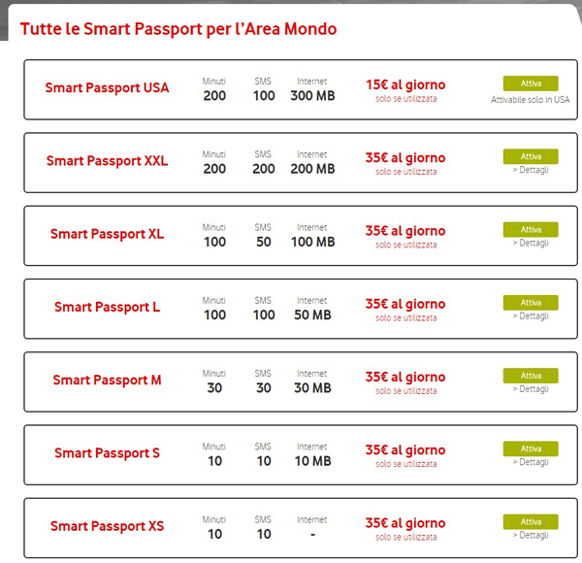Screen dimensions: 582x563
Task: Click Tutte le Smart Passport heading
Action: click(x=178, y=29)
